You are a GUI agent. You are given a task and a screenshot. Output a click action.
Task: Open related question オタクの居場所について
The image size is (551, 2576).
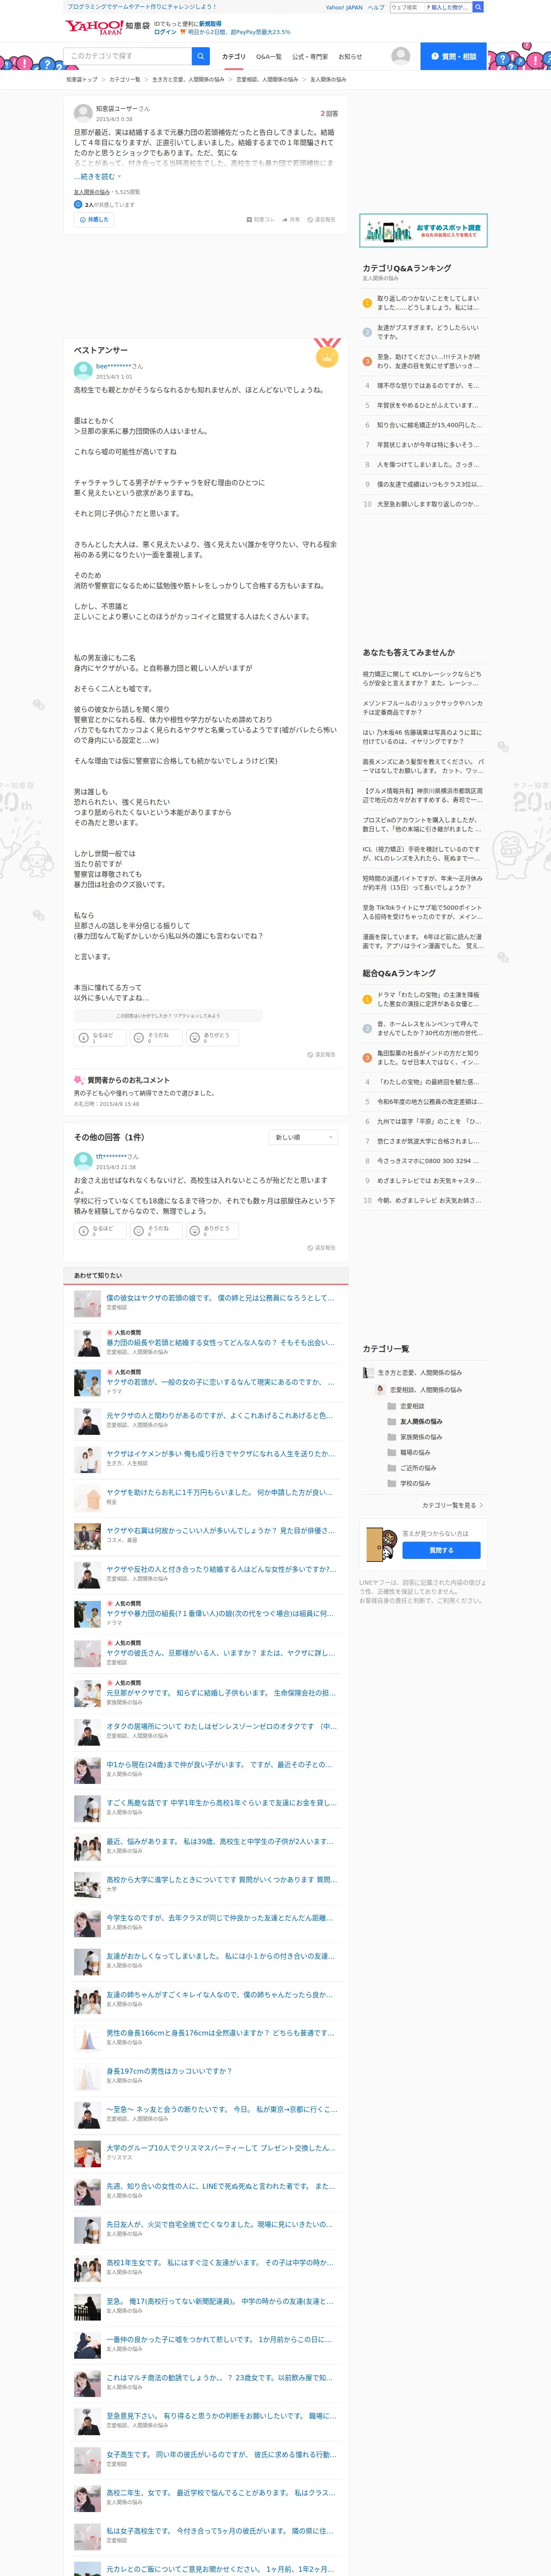(222, 1725)
